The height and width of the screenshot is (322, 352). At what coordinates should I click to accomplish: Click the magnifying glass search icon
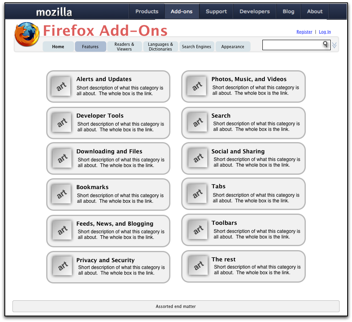click(x=325, y=44)
